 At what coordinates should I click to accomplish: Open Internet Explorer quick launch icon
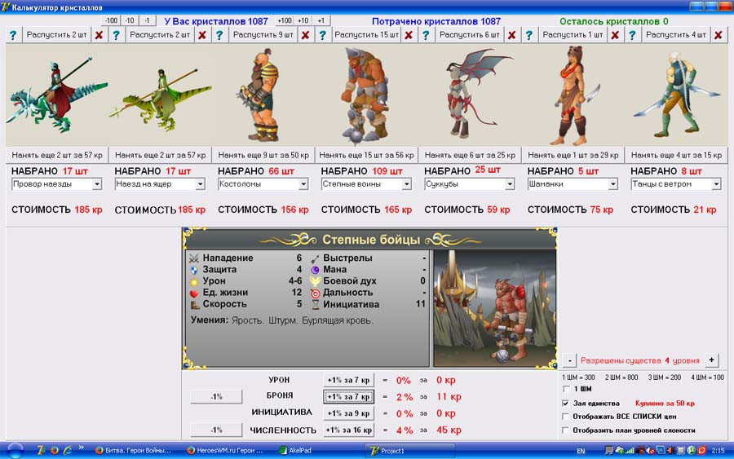tap(68, 451)
